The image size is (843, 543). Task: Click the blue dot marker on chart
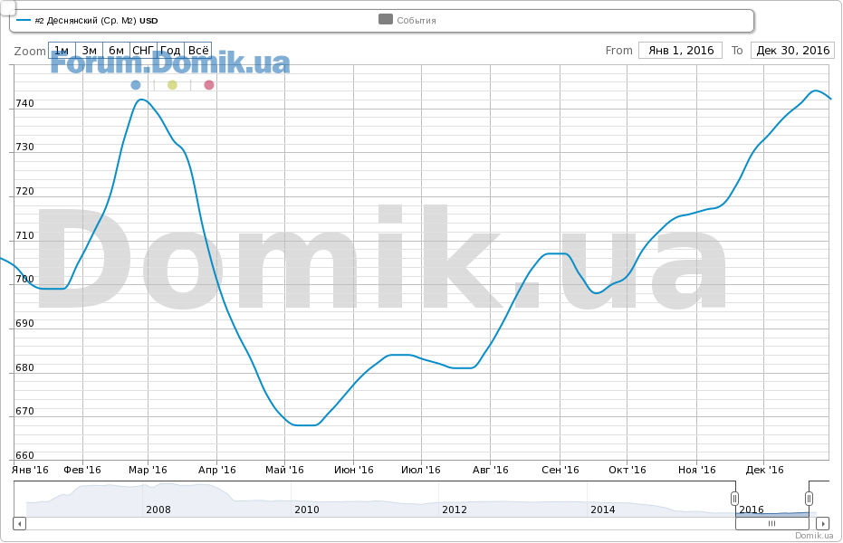coord(136,85)
